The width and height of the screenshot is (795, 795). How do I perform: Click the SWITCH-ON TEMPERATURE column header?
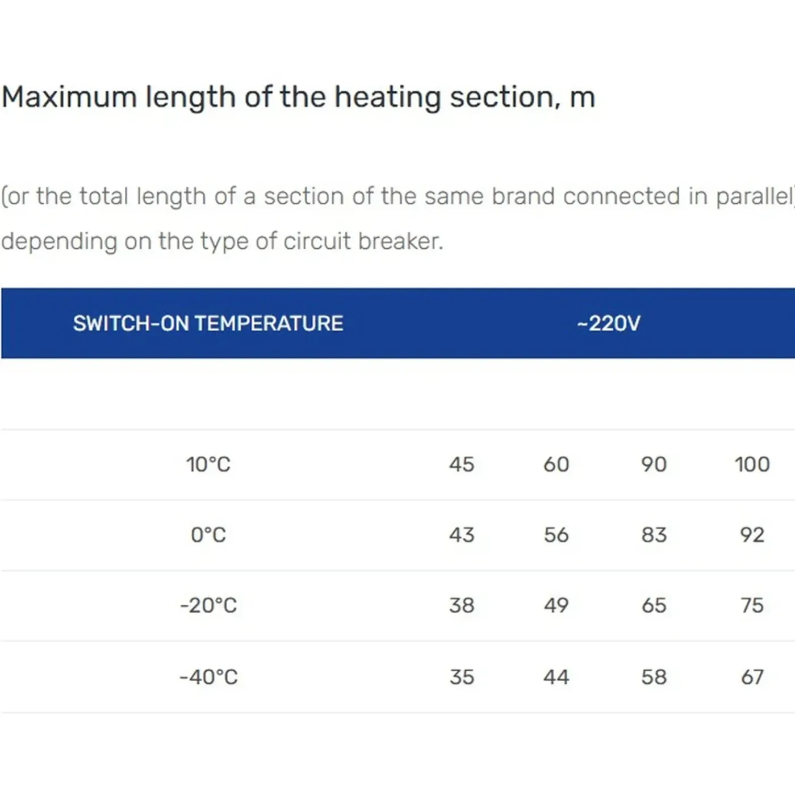click(208, 323)
